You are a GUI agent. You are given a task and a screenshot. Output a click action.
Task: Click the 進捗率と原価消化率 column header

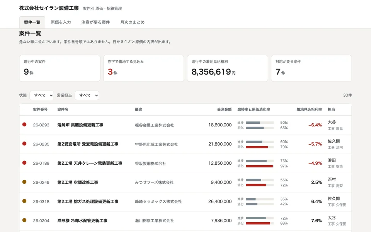254,109
